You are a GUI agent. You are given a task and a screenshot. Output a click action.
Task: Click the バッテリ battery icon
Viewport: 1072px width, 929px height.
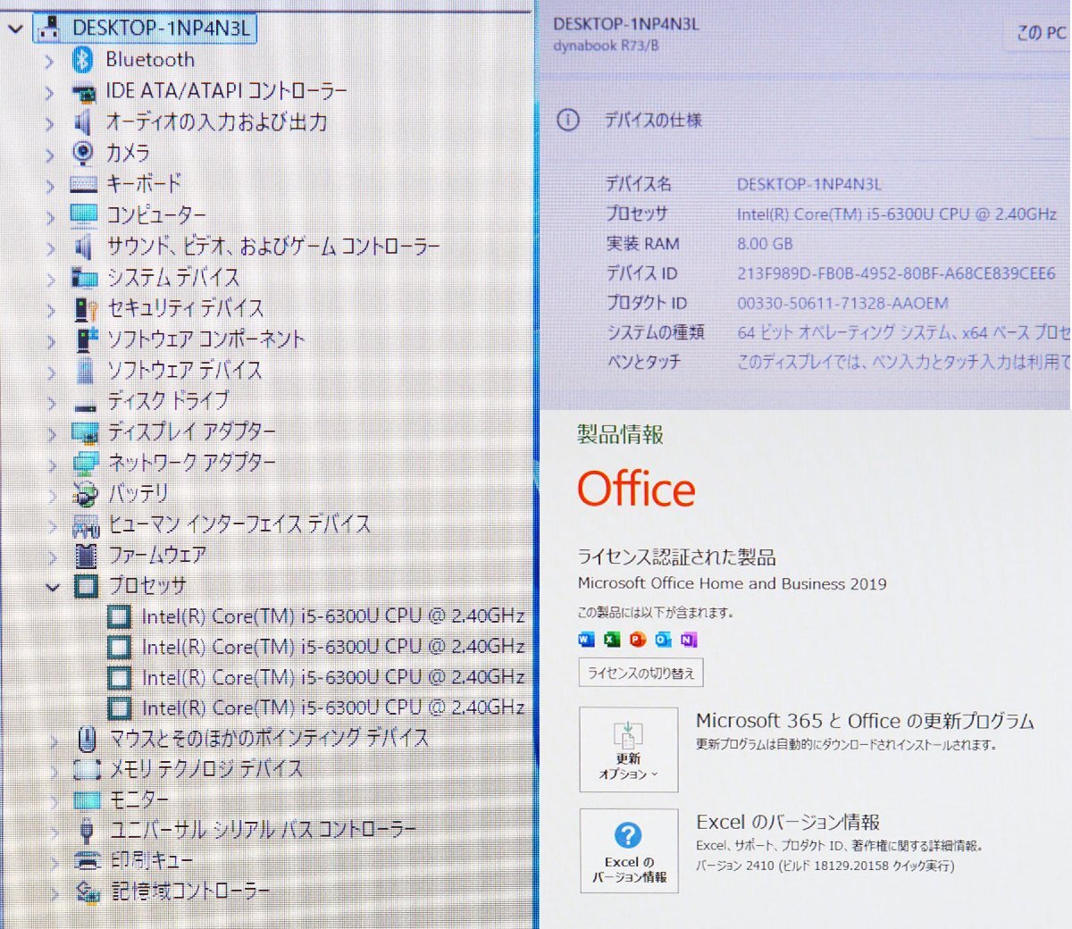coord(86,494)
